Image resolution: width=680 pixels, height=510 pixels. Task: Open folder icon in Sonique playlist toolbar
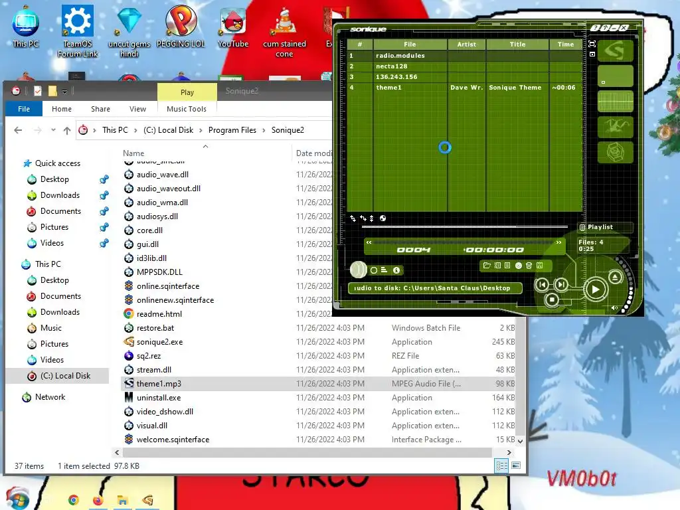(487, 266)
